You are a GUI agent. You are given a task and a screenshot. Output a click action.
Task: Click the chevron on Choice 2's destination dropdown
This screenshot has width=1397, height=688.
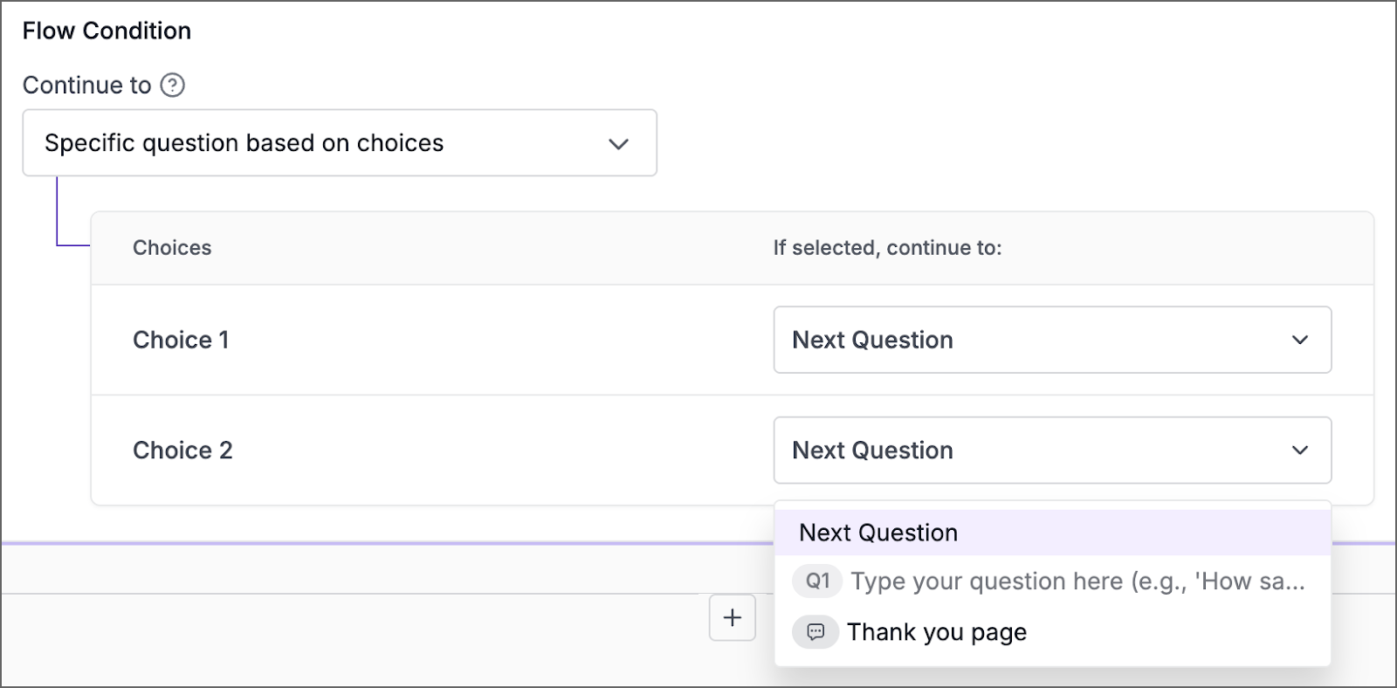(1300, 451)
